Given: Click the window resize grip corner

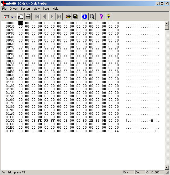Looking at the screenshot, I should (x=167, y=173).
